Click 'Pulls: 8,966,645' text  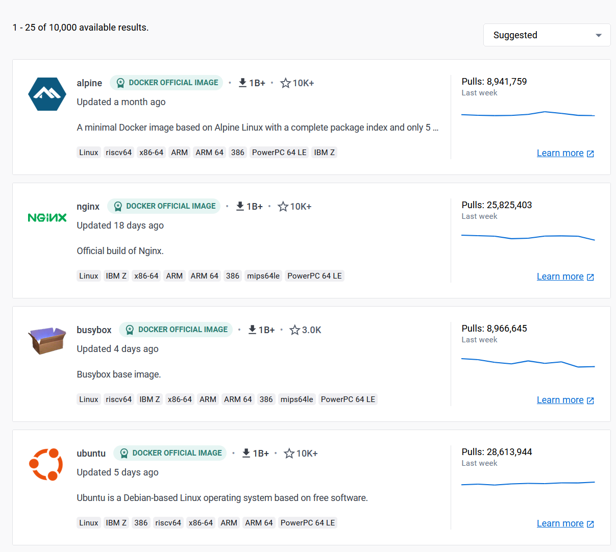(x=494, y=329)
